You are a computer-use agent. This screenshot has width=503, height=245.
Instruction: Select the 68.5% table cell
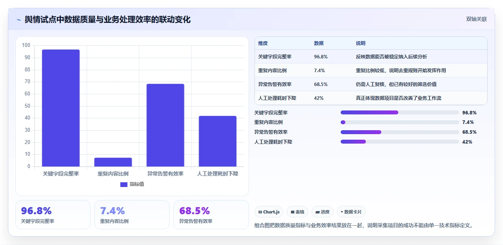[321, 84]
